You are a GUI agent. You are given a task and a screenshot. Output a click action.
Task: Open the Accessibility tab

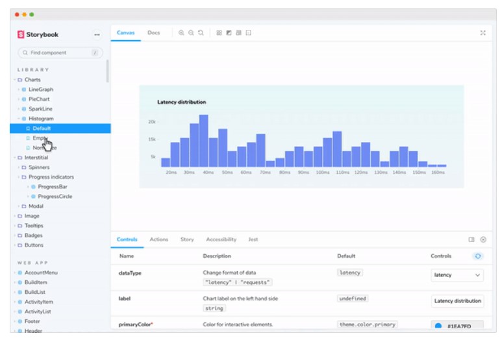(x=221, y=239)
